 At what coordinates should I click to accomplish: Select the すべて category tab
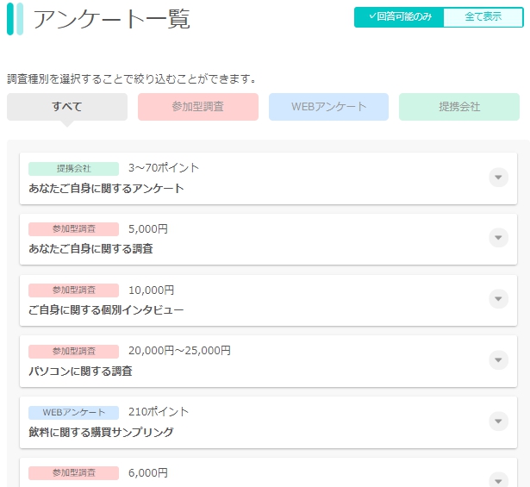[x=67, y=107]
